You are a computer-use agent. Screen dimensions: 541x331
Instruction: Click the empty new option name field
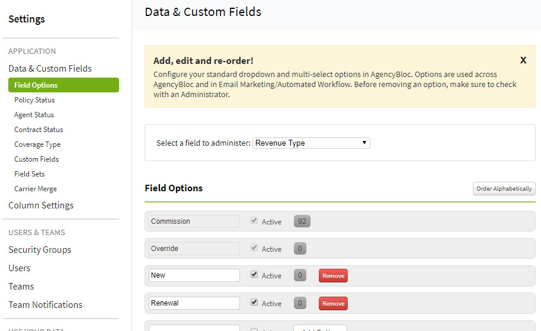pos(194,328)
